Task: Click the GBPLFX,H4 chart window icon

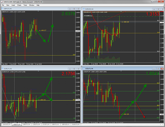Action: pos(3,9)
